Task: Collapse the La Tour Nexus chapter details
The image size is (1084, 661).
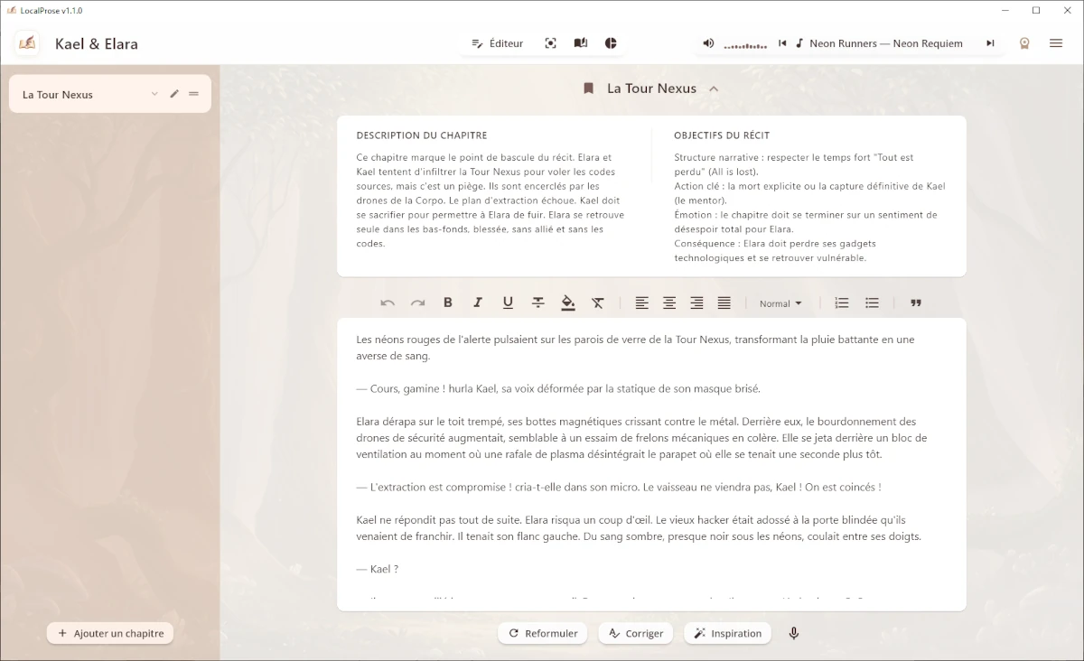Action: (x=714, y=88)
